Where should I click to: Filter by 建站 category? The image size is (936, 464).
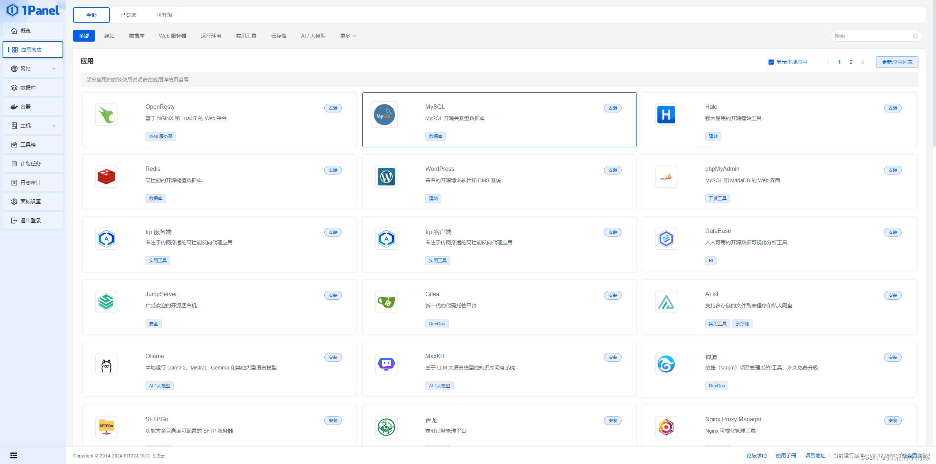coord(109,36)
